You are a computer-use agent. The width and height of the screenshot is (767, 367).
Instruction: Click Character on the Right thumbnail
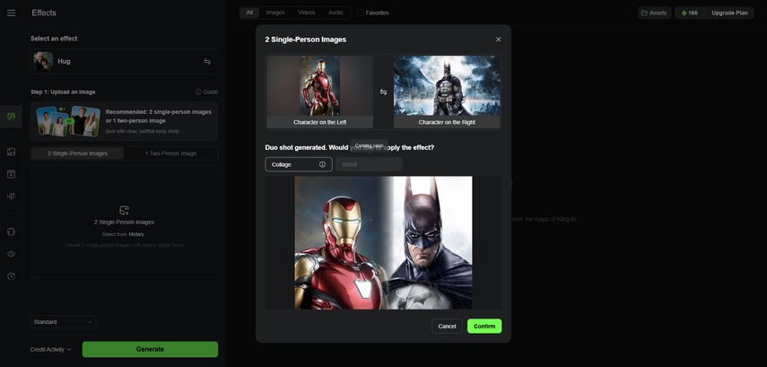(x=447, y=92)
